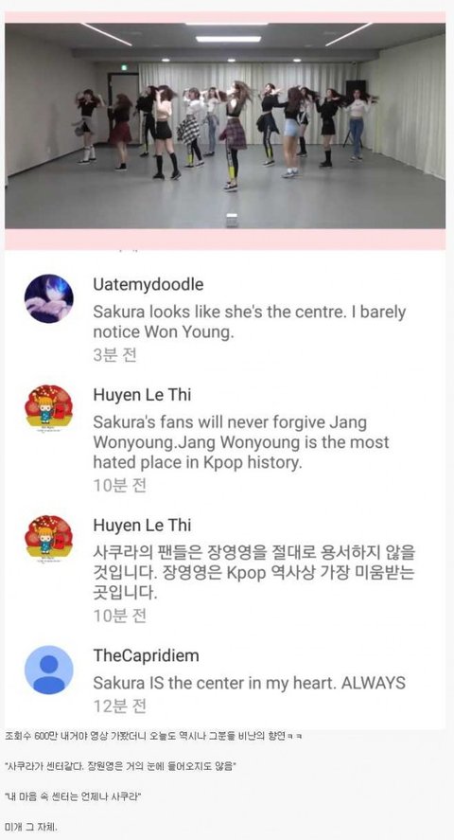Click the Korean comment starting with 사쿠라의 팬들은
This screenshot has width=454, height=840.
254,573
